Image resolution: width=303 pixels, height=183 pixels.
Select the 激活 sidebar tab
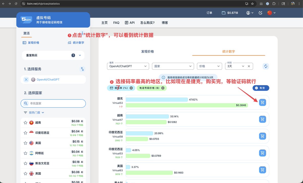pyautogui.click(x=27, y=33)
